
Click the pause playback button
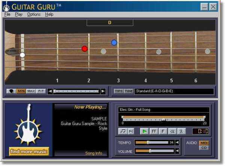point(154,131)
